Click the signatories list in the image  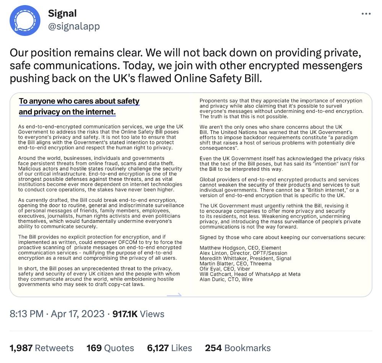(x=248, y=264)
